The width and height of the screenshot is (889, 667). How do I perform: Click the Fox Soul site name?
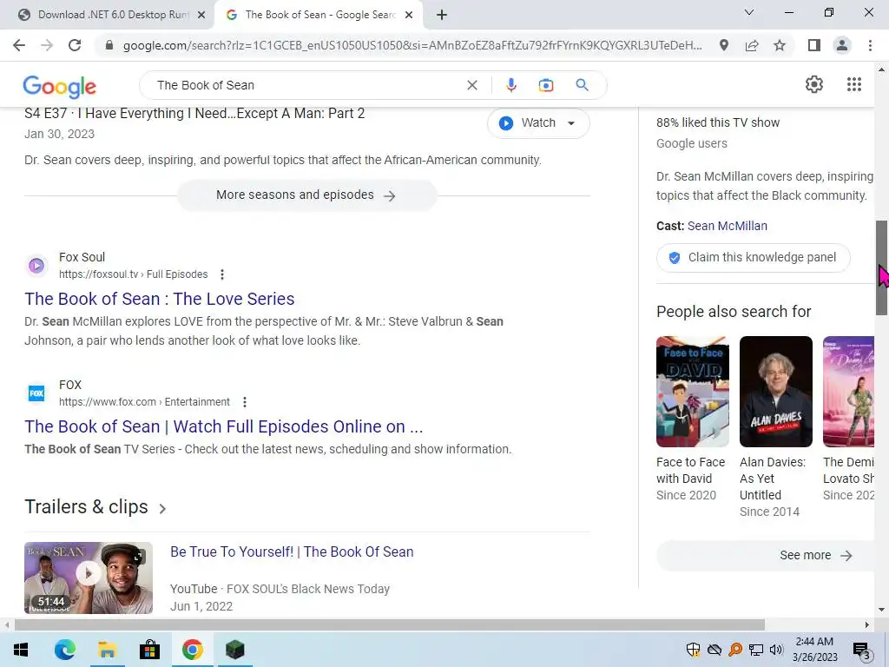[82, 257]
